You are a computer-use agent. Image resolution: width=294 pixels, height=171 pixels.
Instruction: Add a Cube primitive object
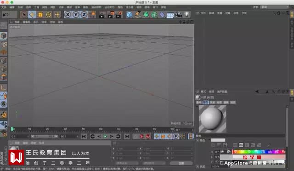[129, 15]
